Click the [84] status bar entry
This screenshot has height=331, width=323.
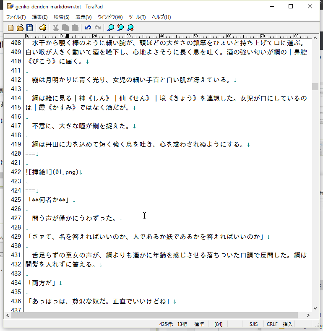point(218,324)
